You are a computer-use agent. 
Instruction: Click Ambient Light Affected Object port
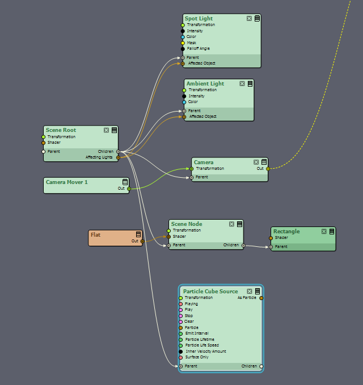click(x=184, y=117)
